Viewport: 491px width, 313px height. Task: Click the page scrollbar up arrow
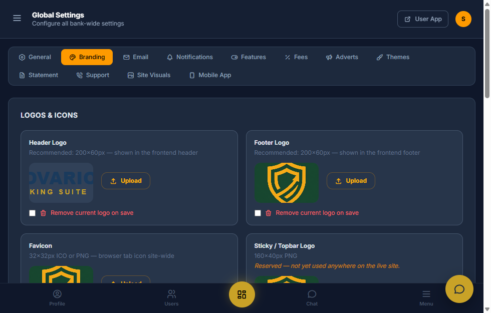coord(487,4)
